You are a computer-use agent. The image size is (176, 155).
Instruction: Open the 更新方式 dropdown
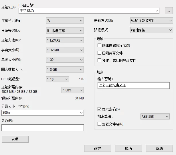(x=151, y=21)
